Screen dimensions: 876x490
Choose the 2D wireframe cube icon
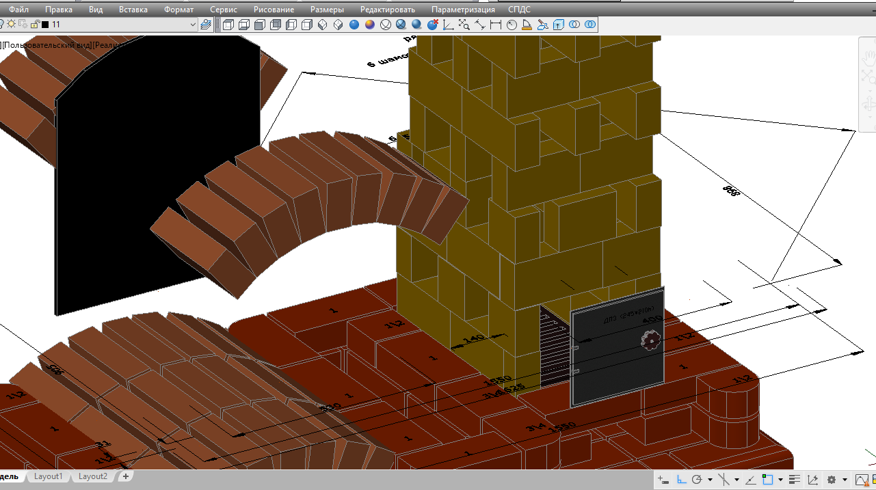228,25
